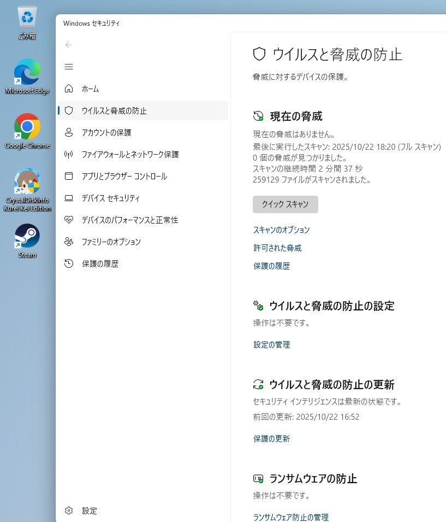Image resolution: width=446 pixels, height=522 pixels.
Task: Click the window icon for アプリとブラウザー コントロール
Action: click(x=69, y=176)
